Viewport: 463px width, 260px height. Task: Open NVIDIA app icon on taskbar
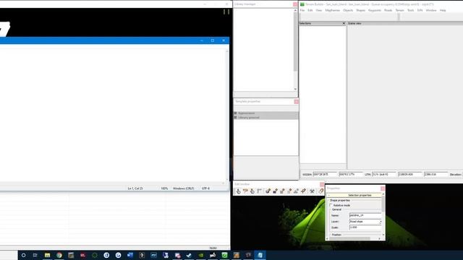pos(201,255)
